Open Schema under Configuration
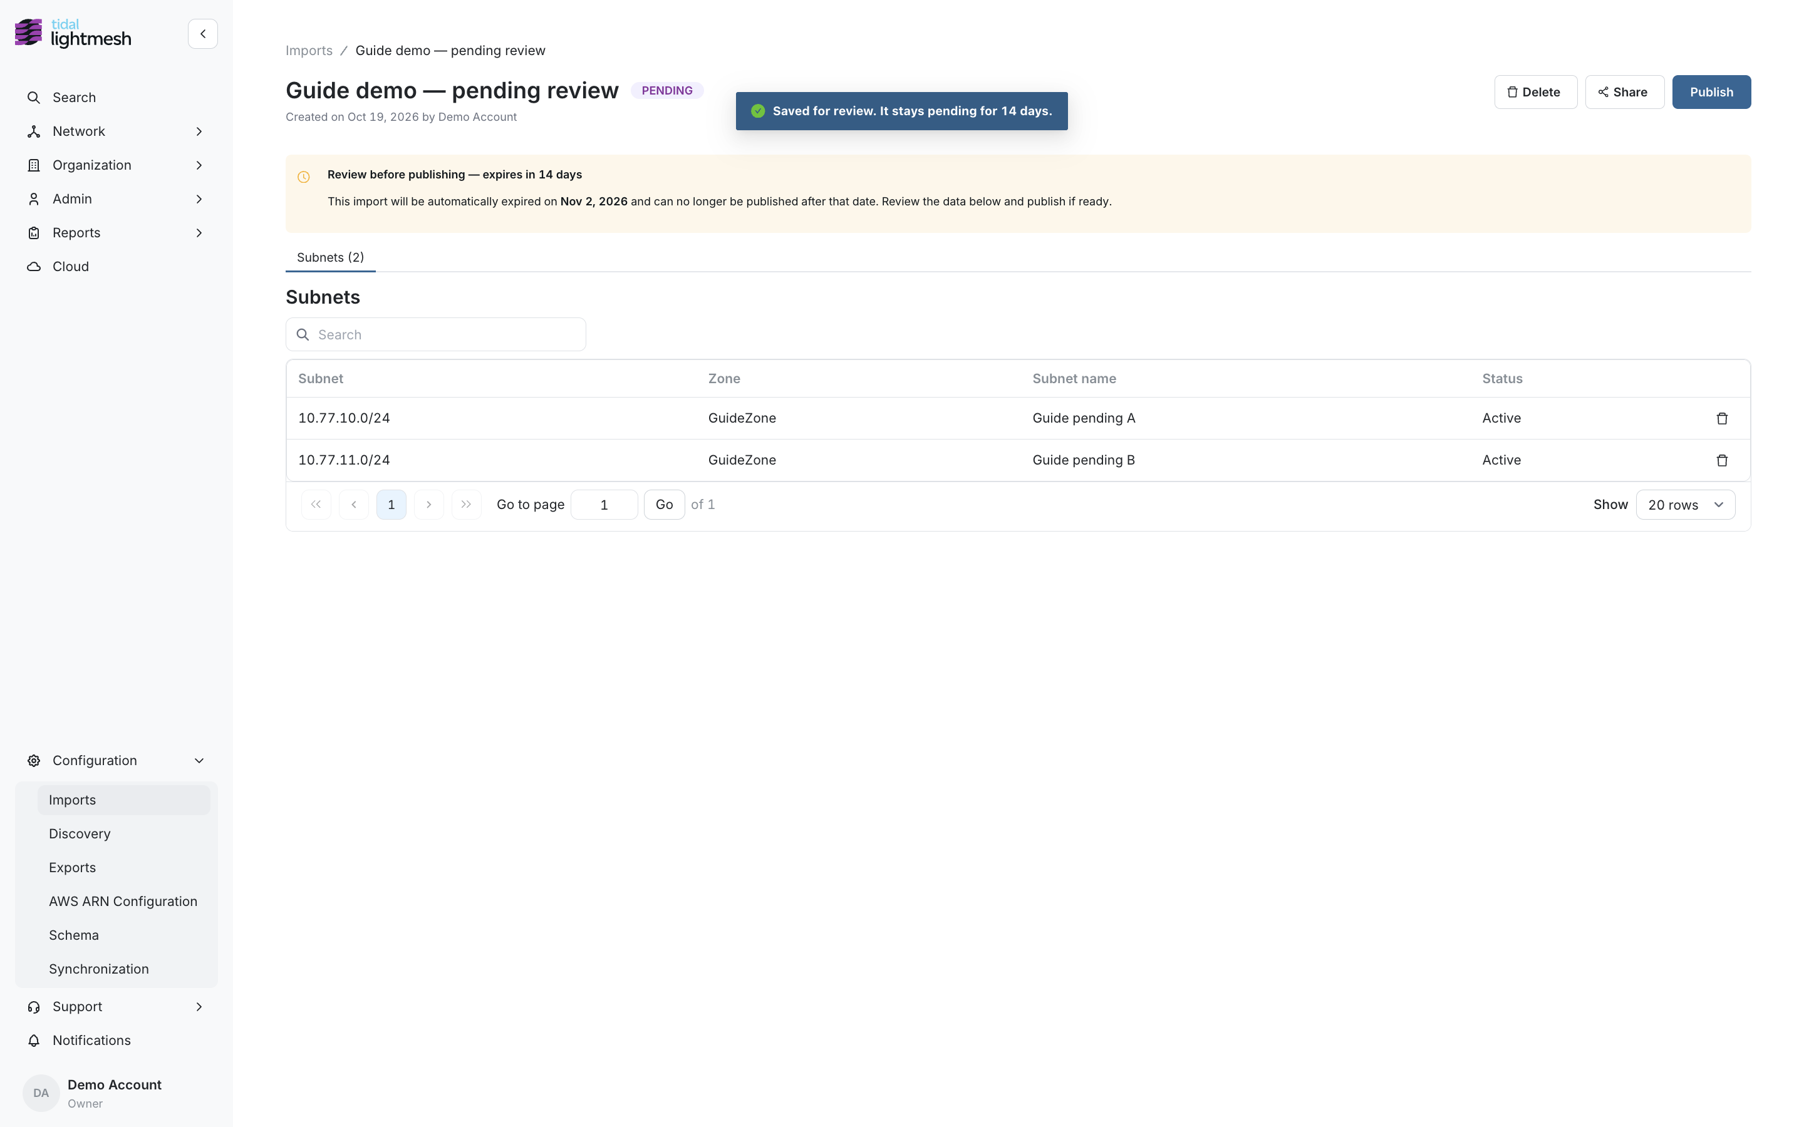 [x=124, y=935]
